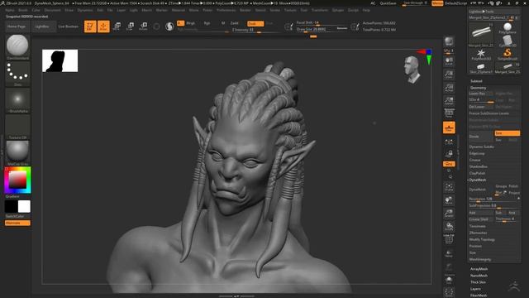Open the Help menu
This screenshot has height=298, width=529.
366,10
